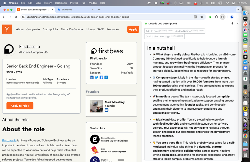Open Notion from the Dock
Screen dimensions: 250x162
coord(245,120)
